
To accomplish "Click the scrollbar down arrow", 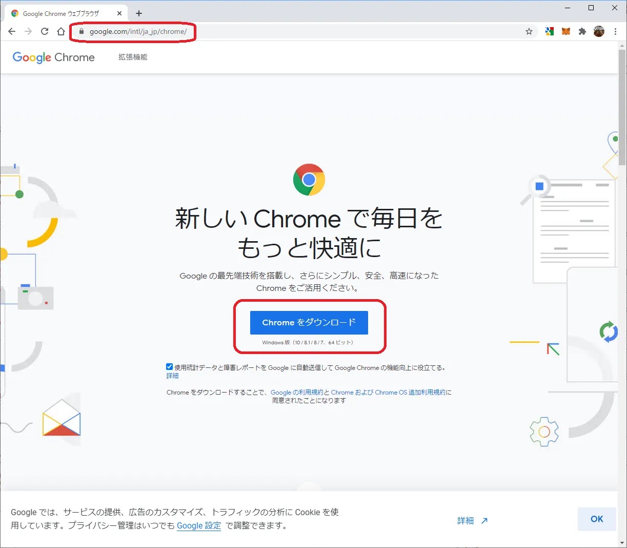I will click(622, 542).
